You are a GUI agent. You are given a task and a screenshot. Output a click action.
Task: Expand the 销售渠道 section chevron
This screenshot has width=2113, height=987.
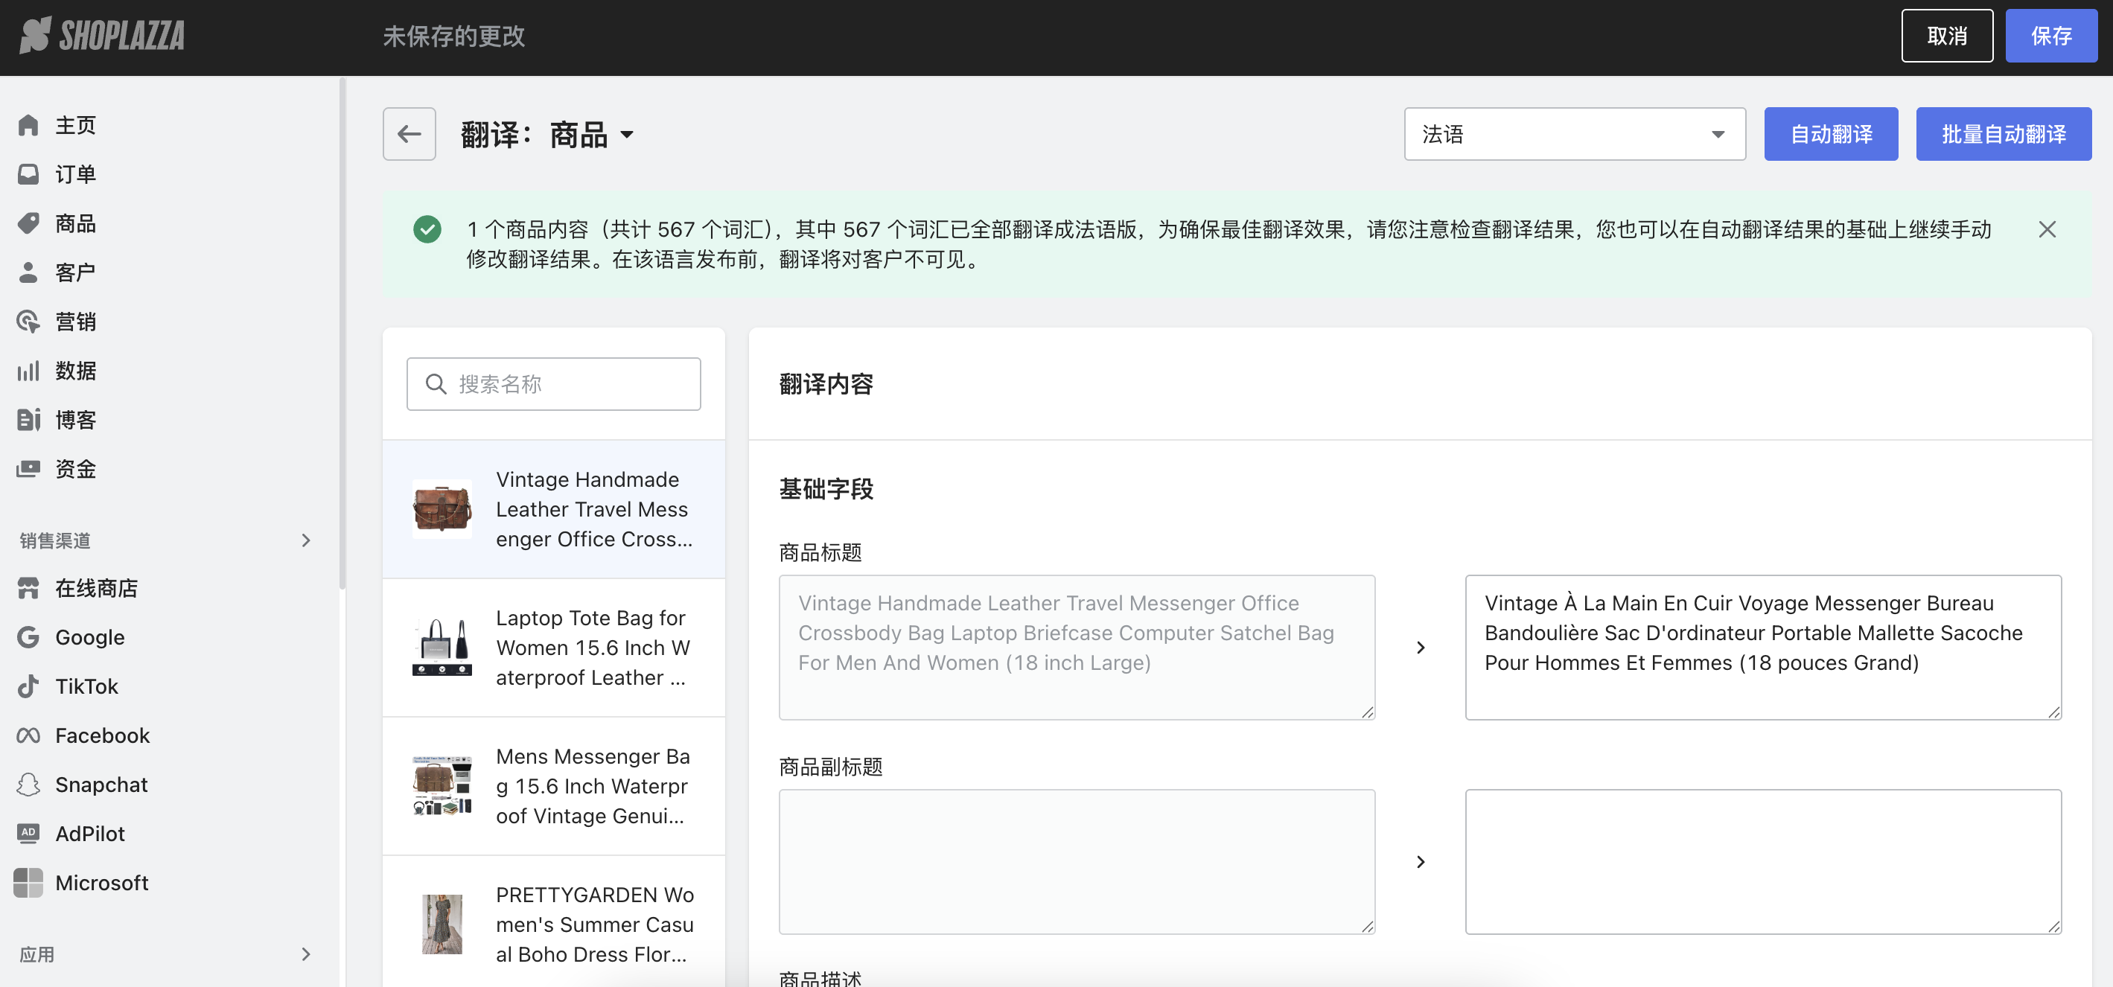point(306,540)
